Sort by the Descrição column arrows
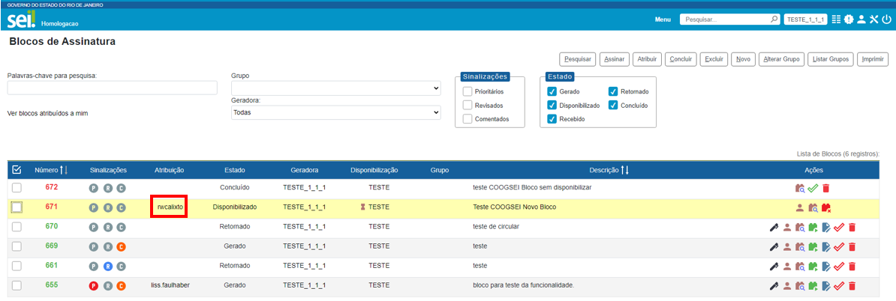896x301 pixels. pyautogui.click(x=624, y=170)
